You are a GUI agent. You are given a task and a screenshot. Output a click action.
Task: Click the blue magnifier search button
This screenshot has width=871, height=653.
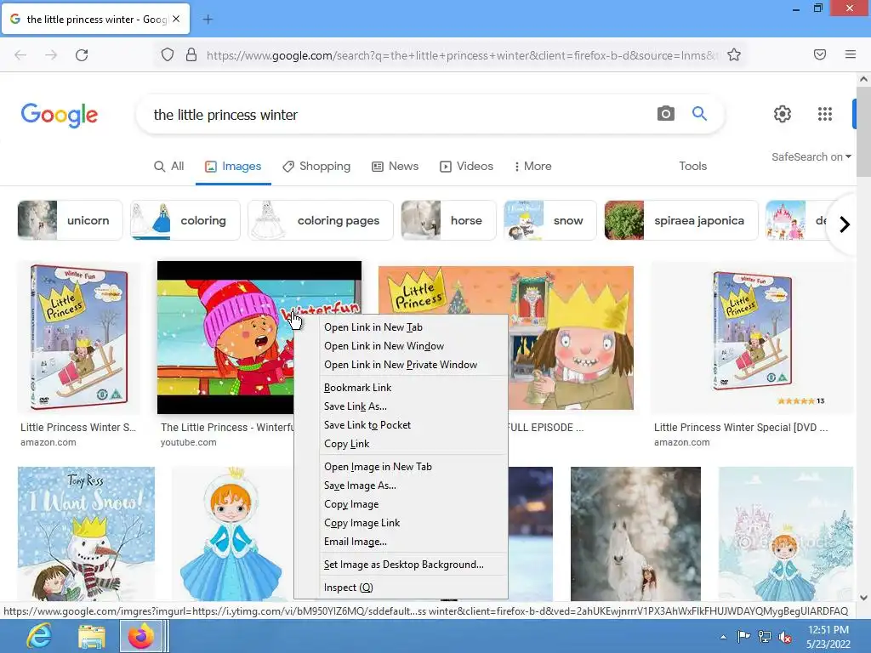(x=699, y=114)
